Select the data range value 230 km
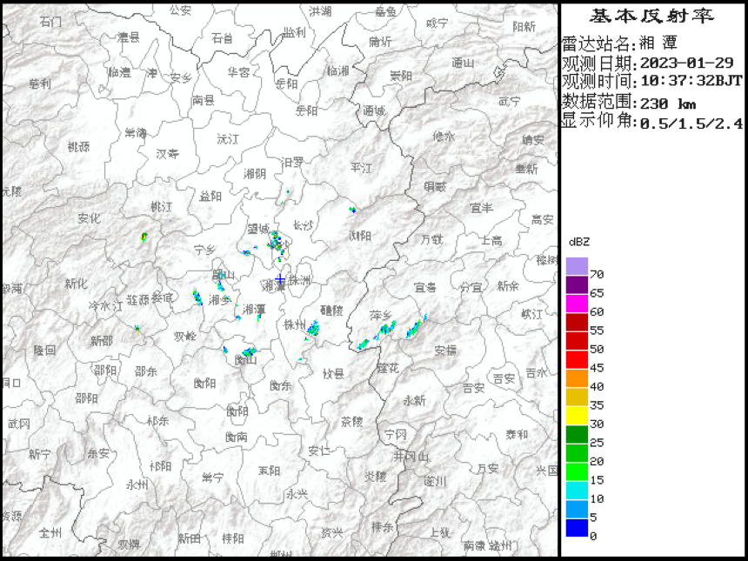The width and height of the screenshot is (748, 561). 668,104
